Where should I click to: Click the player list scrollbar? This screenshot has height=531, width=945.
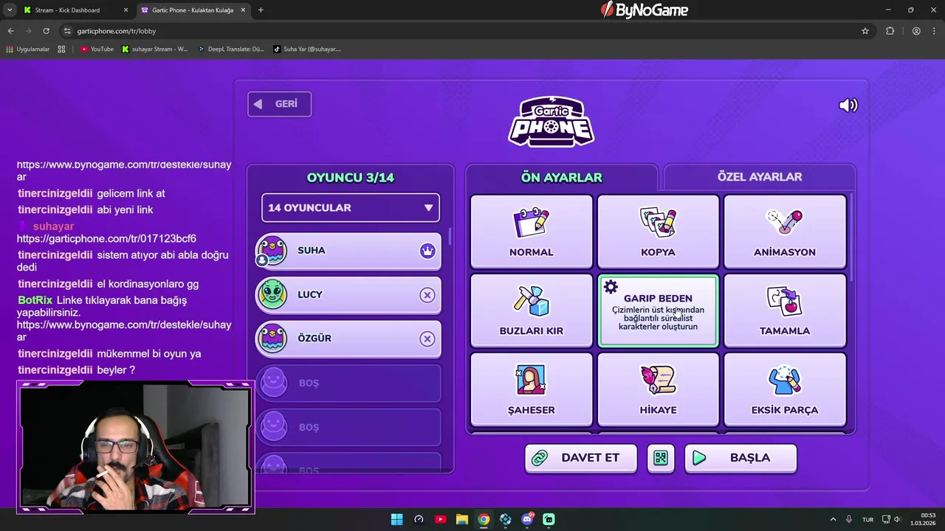(450, 238)
